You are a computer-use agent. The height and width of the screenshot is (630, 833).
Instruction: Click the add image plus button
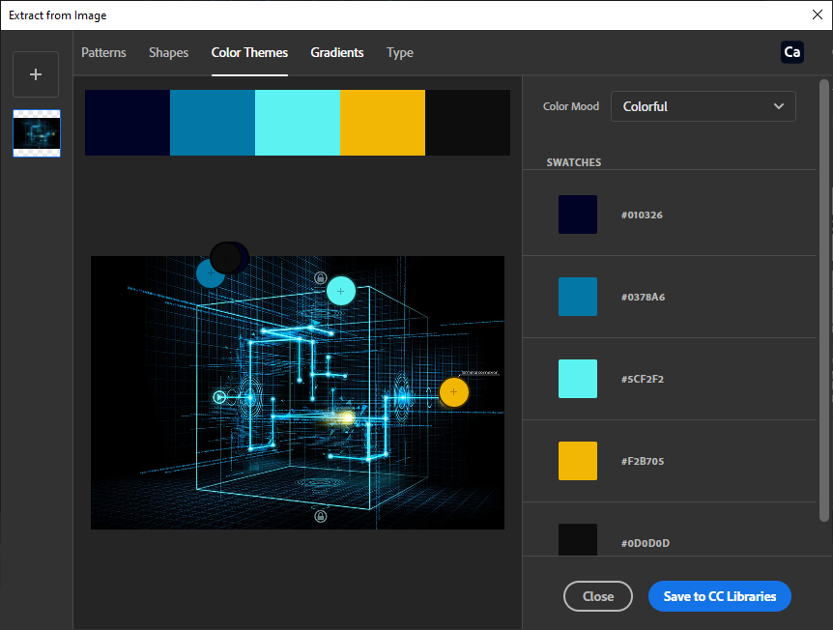[x=36, y=74]
